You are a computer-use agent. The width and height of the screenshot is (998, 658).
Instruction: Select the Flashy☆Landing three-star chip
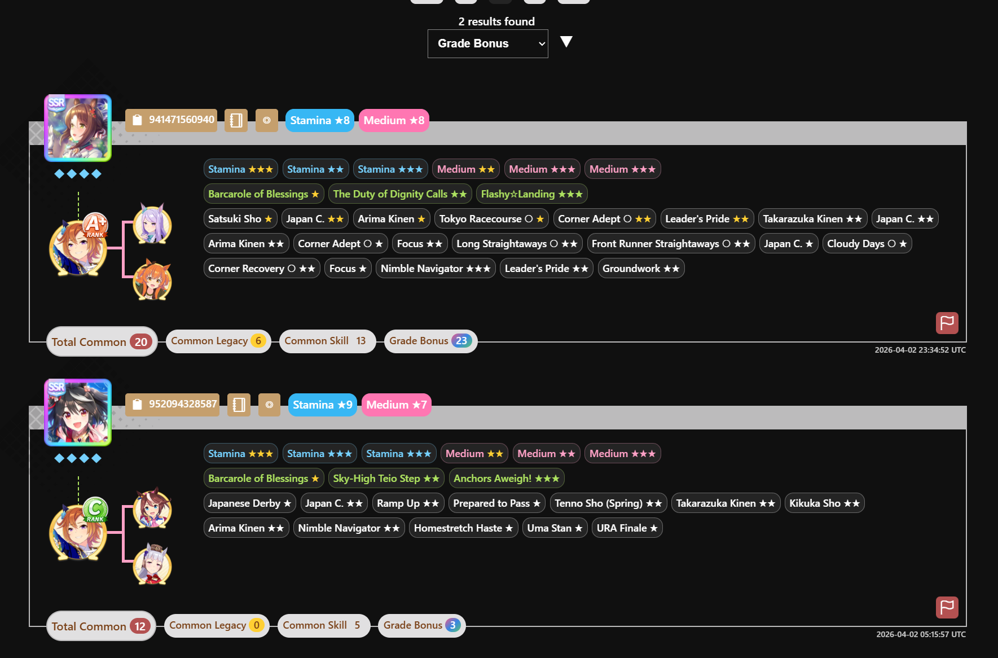pyautogui.click(x=532, y=194)
